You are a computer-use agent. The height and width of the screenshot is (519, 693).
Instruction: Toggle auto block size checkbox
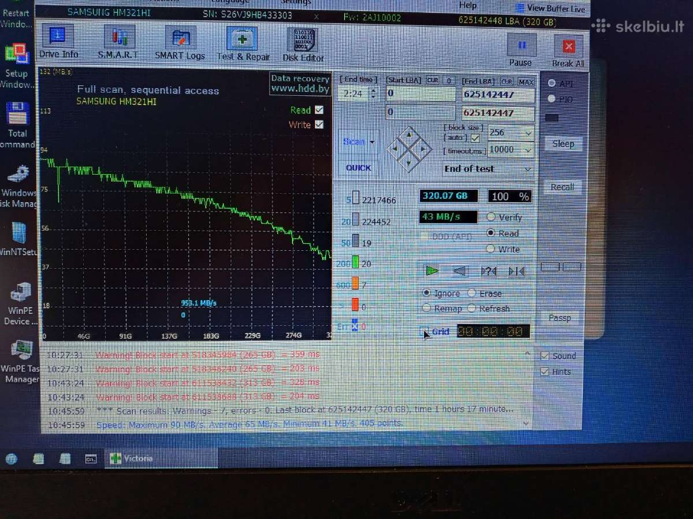click(x=475, y=138)
